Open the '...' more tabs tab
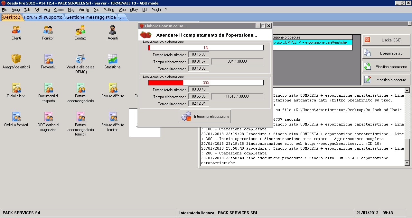The image size is (412, 218). coord(122,17)
